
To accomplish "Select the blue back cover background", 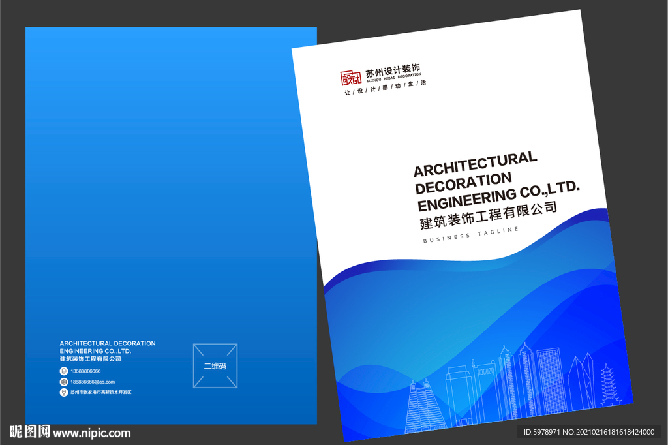I will pyautogui.click(x=163, y=196).
